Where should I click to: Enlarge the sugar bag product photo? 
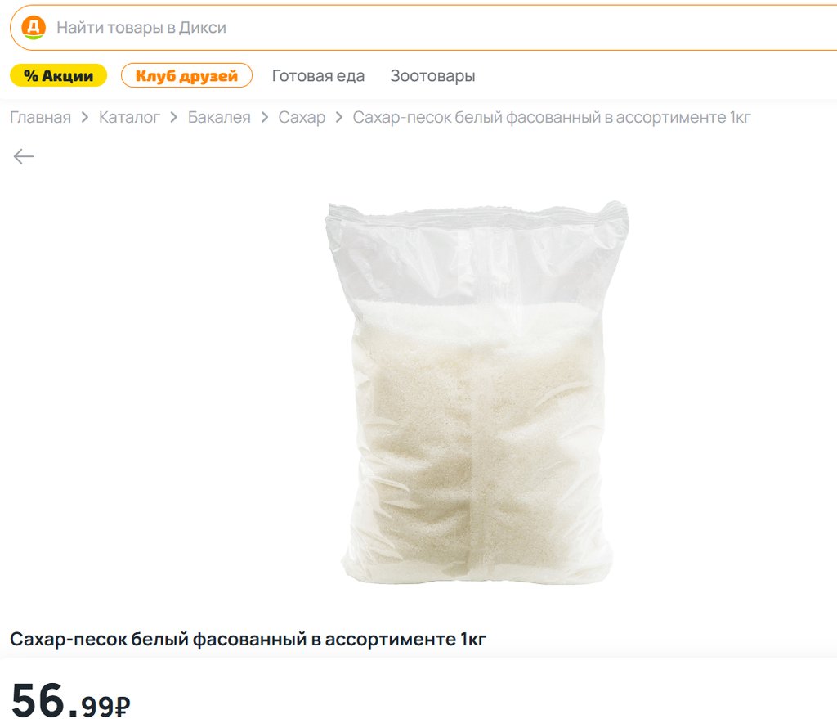pyautogui.click(x=477, y=393)
